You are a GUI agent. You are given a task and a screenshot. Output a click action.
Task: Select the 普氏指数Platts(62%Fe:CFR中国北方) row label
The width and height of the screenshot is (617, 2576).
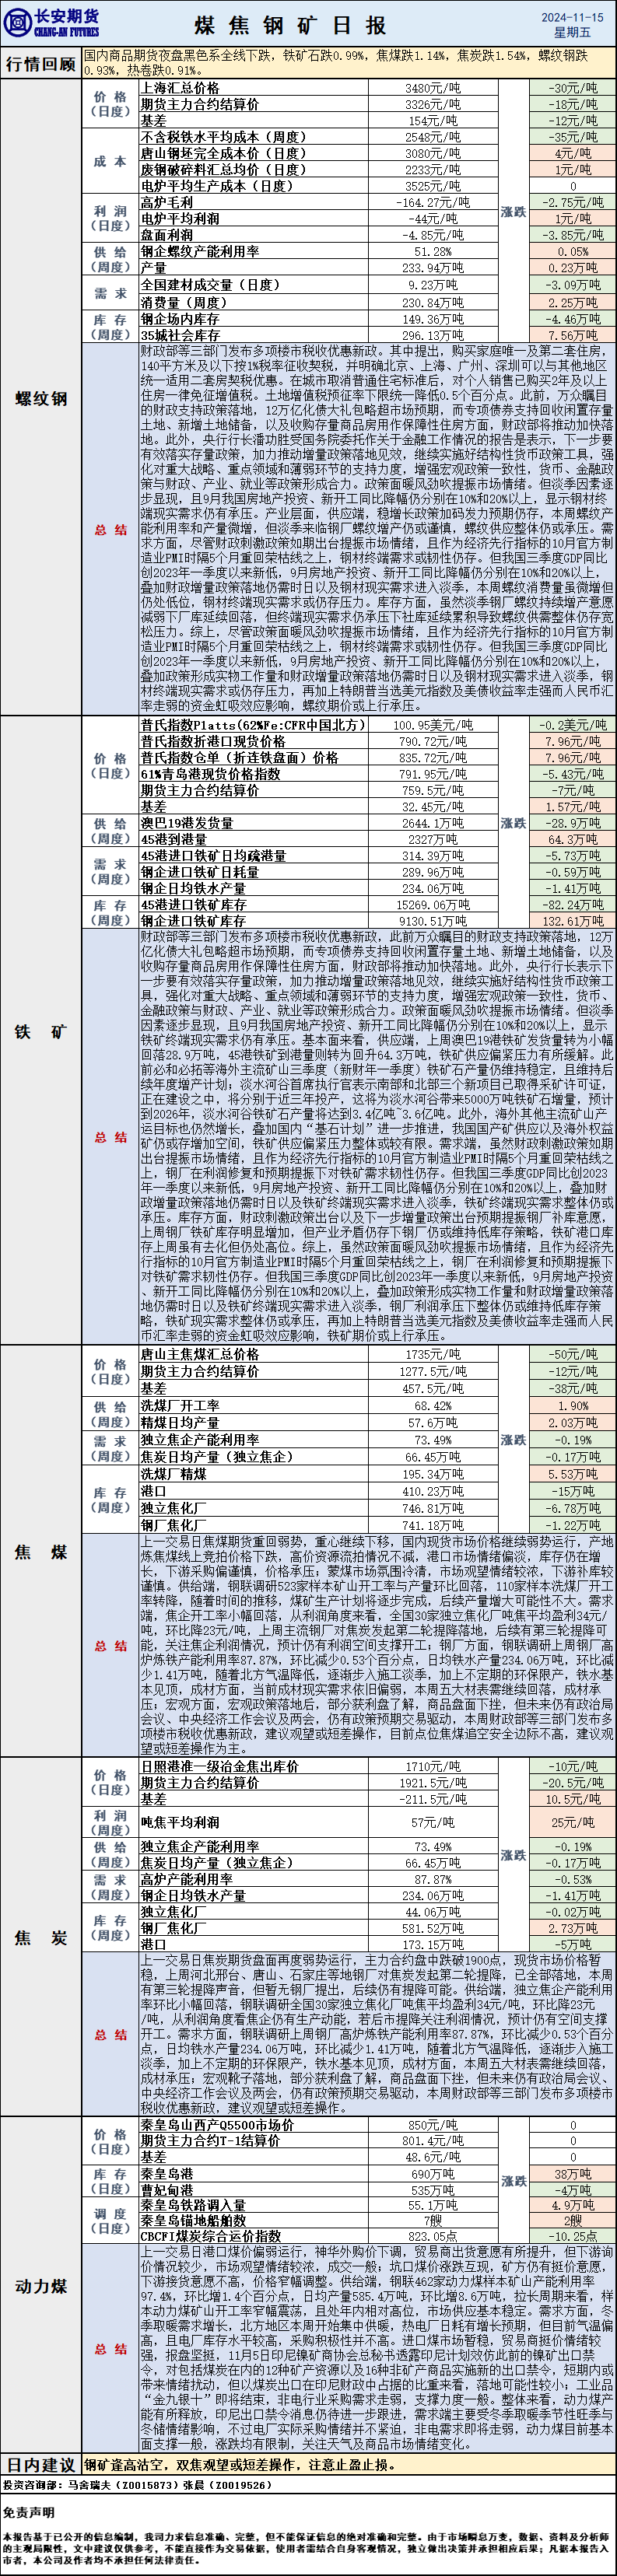click(x=253, y=725)
